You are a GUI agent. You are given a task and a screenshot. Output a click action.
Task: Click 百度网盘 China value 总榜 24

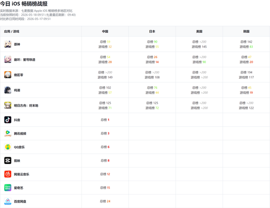[105, 201]
